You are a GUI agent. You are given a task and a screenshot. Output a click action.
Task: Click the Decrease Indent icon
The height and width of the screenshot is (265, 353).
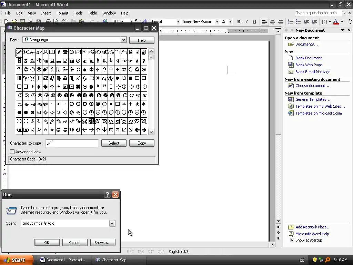pos(306,22)
